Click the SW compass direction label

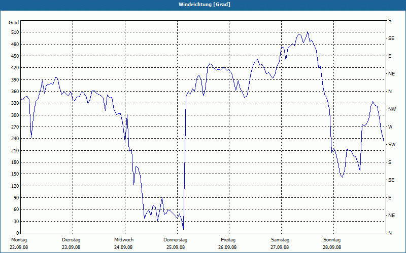[392, 145]
